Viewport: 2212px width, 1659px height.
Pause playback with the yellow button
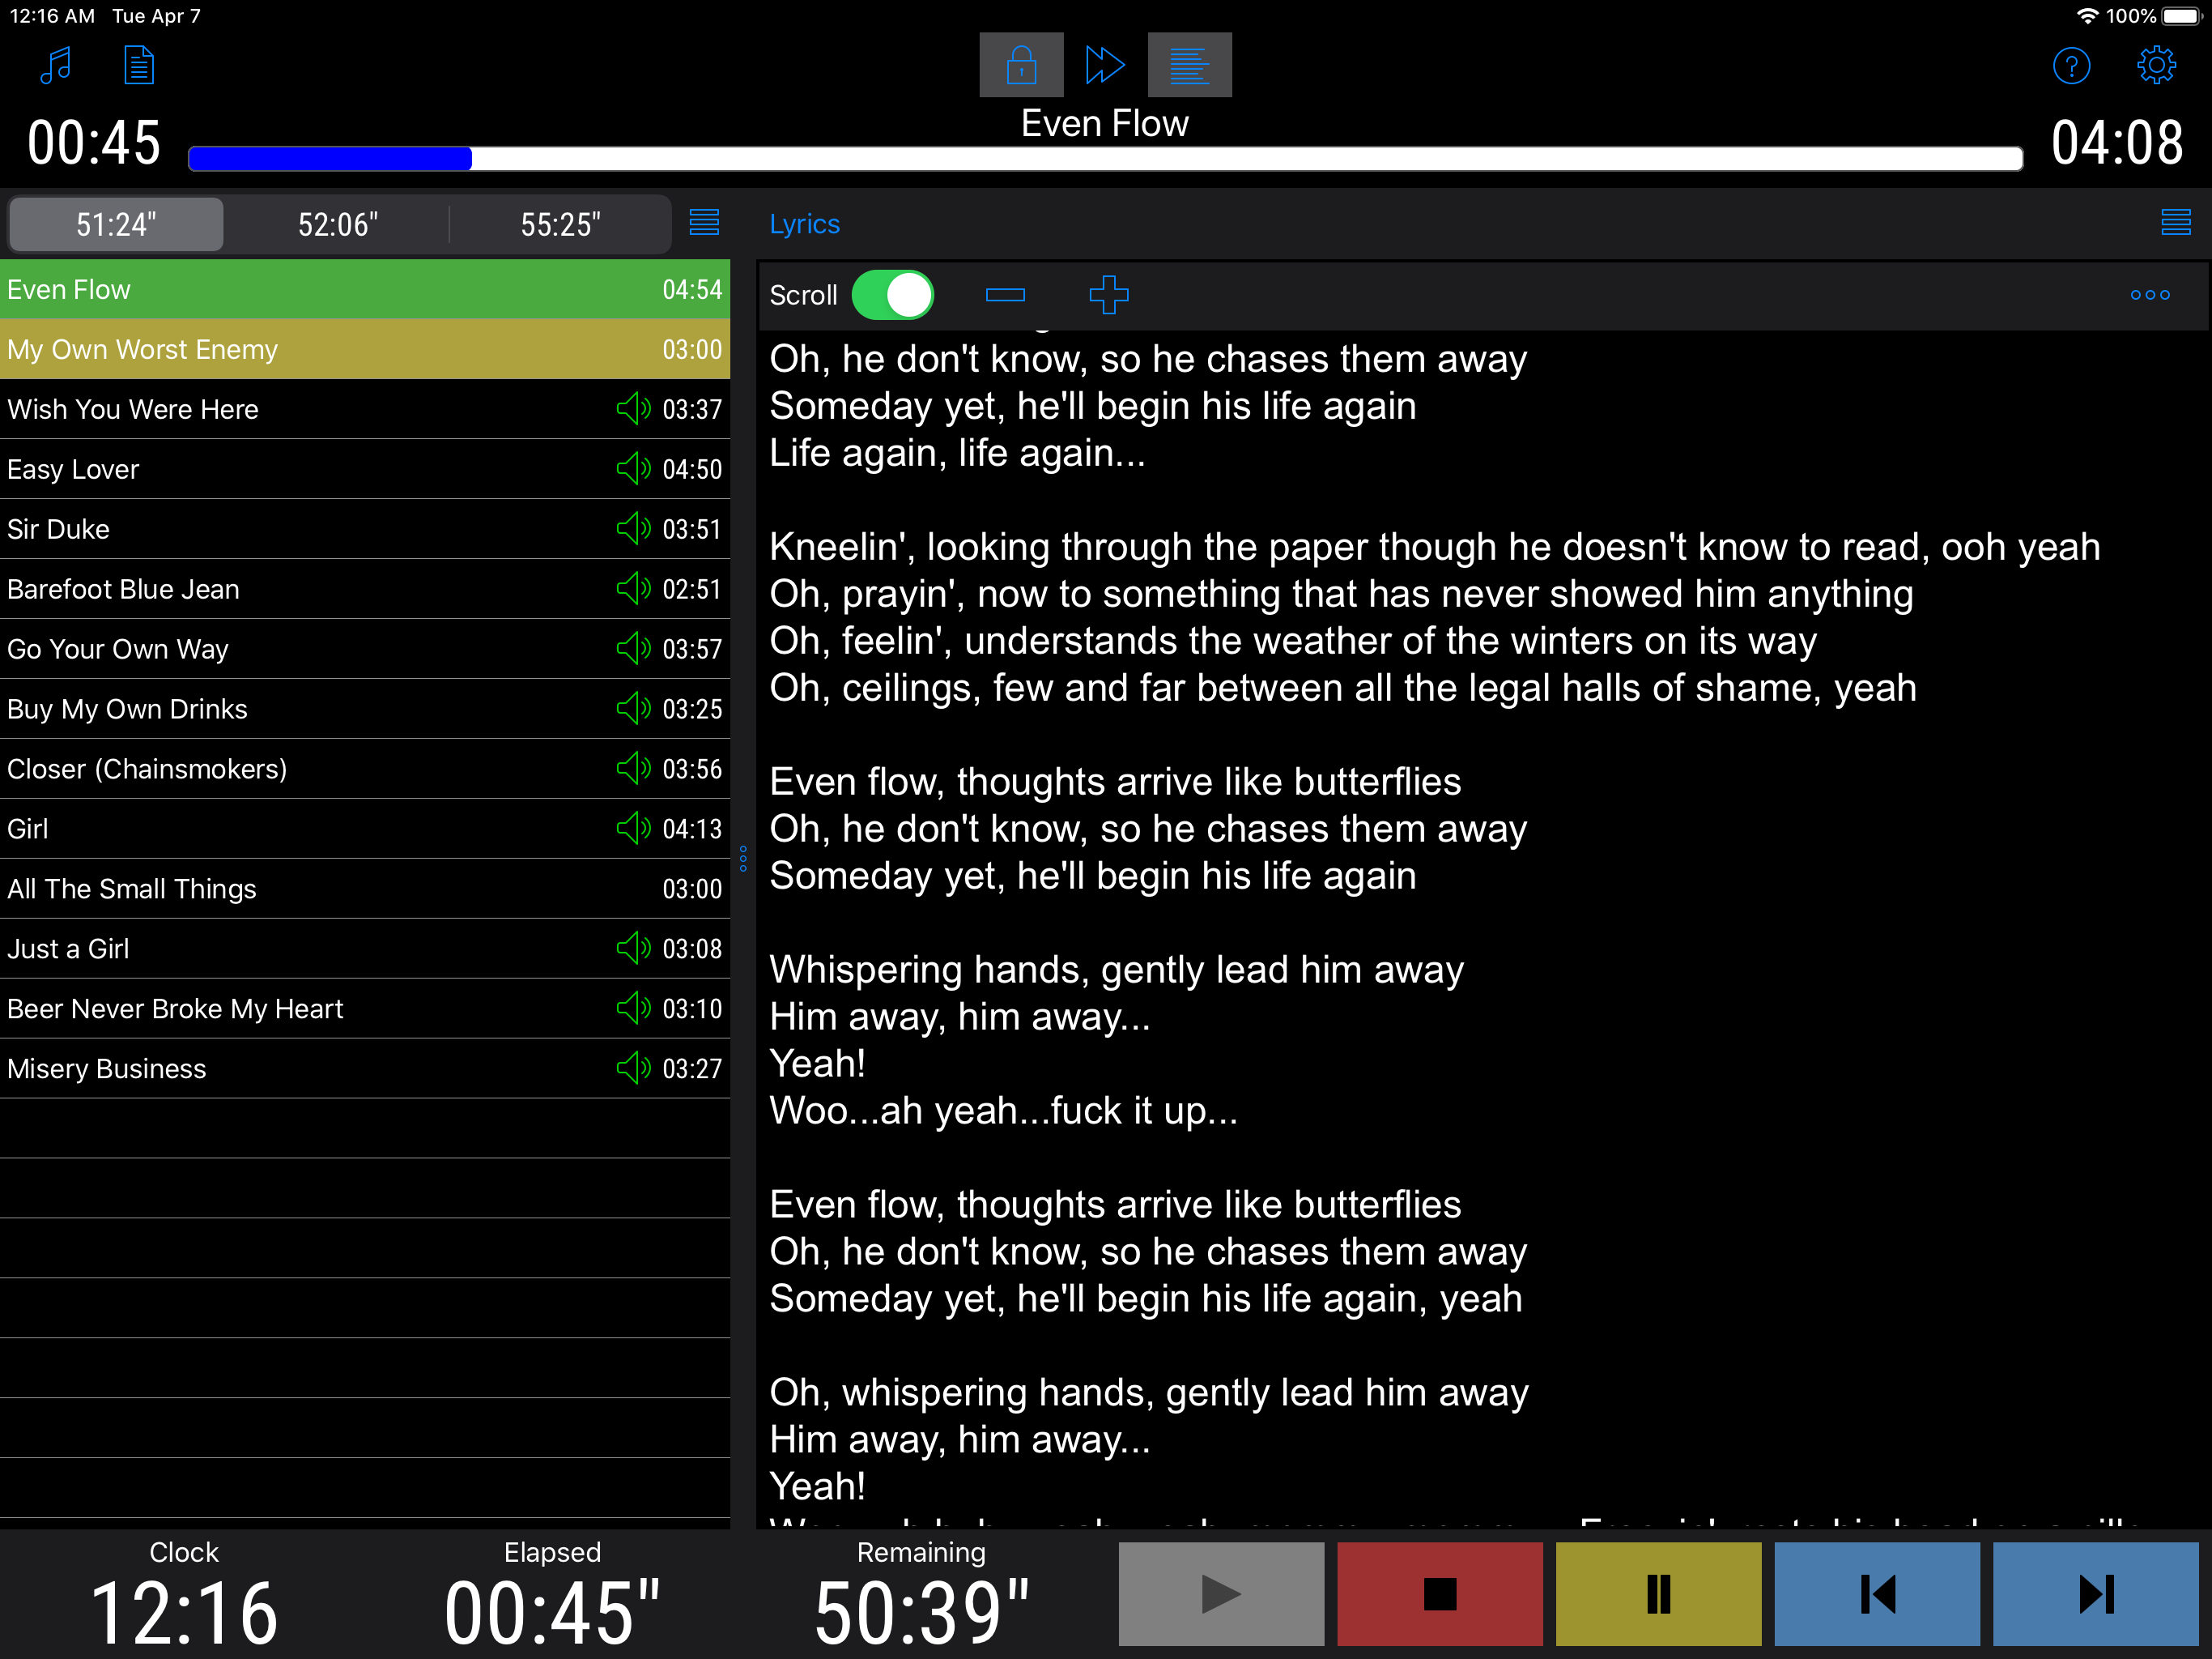[x=1658, y=1594]
